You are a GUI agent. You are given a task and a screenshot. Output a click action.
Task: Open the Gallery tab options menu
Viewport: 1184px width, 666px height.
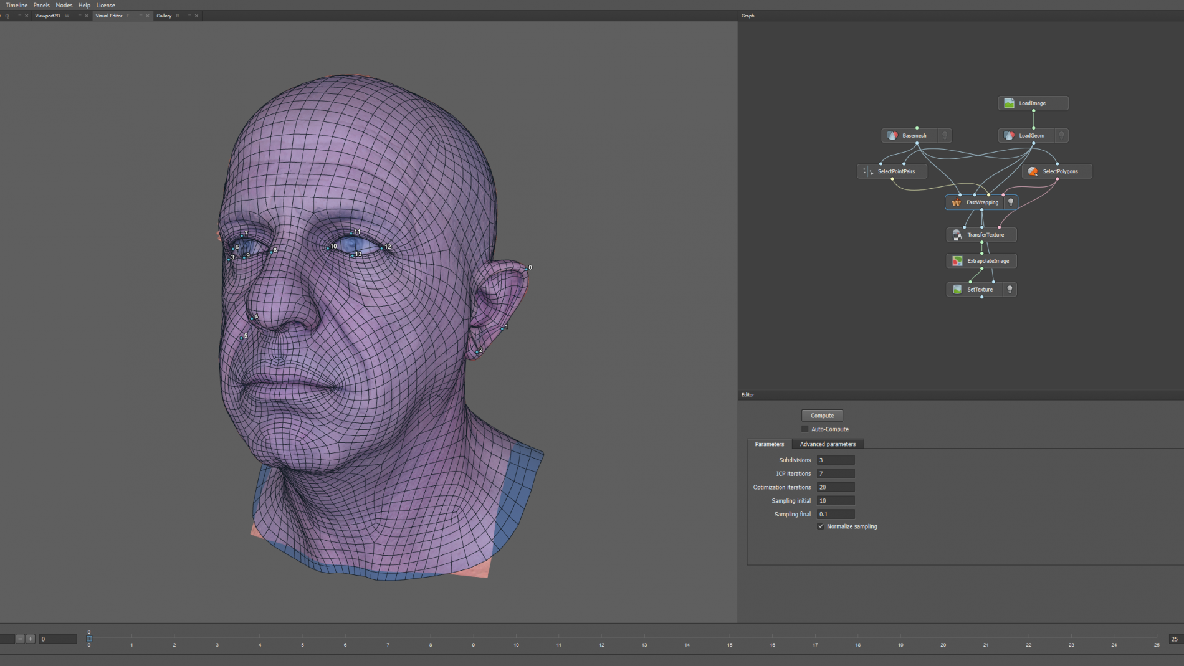click(x=189, y=16)
